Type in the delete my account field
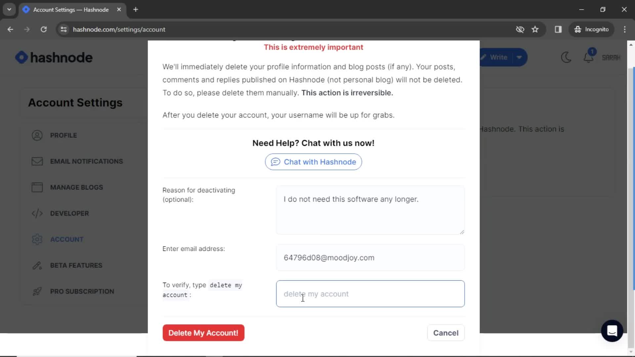 [370, 294]
